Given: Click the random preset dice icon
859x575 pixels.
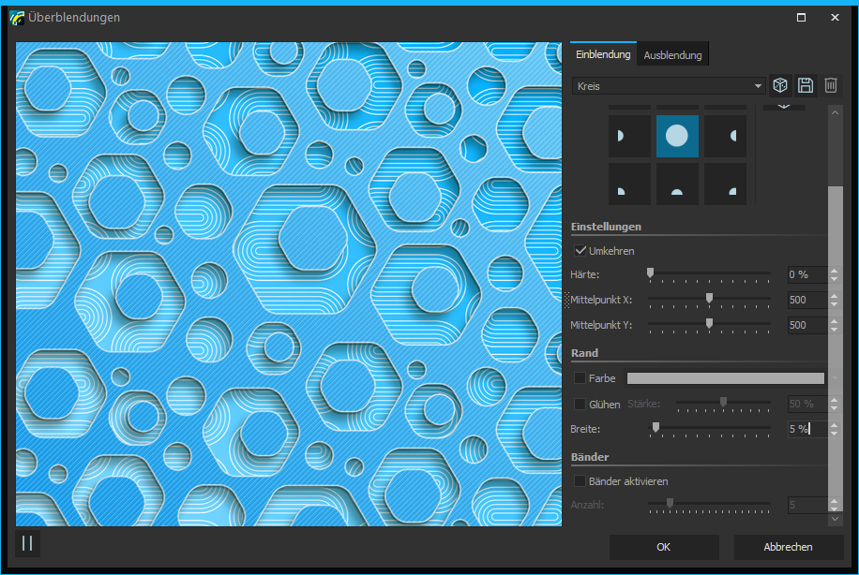Looking at the screenshot, I should pos(780,86).
